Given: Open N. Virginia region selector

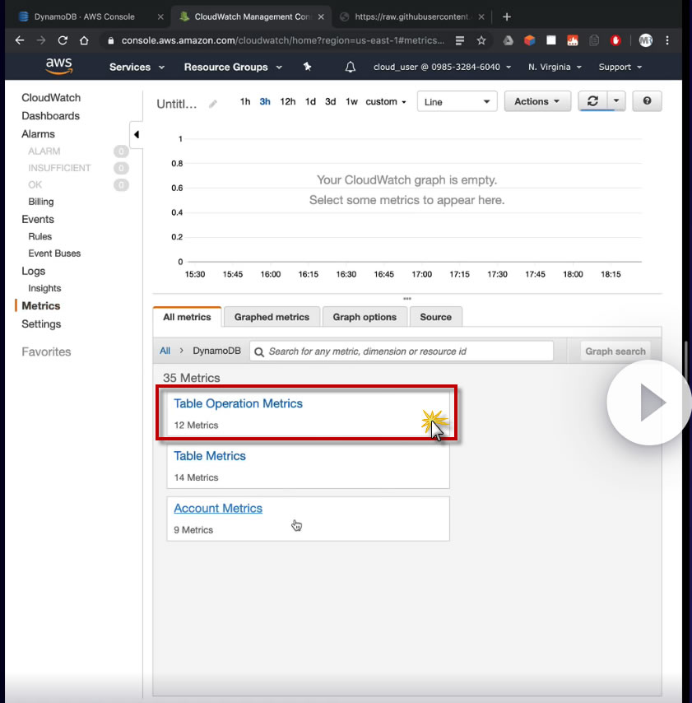Looking at the screenshot, I should (x=555, y=68).
